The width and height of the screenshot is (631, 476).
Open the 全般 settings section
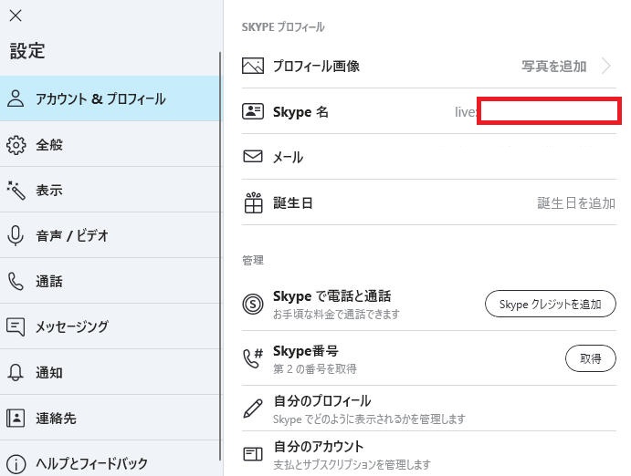[x=110, y=144]
